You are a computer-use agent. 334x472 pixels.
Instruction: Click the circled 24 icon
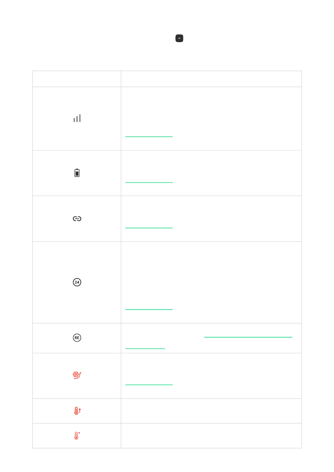[77, 282]
